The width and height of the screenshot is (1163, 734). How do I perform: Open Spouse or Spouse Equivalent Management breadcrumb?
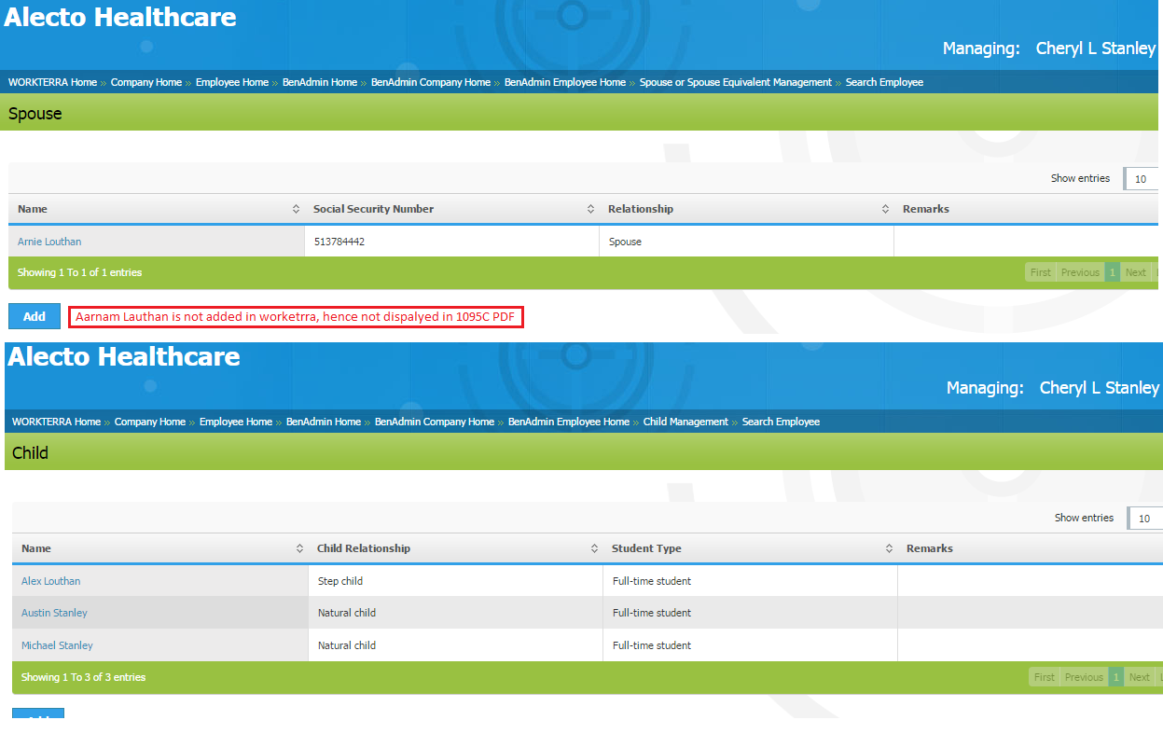736,82
